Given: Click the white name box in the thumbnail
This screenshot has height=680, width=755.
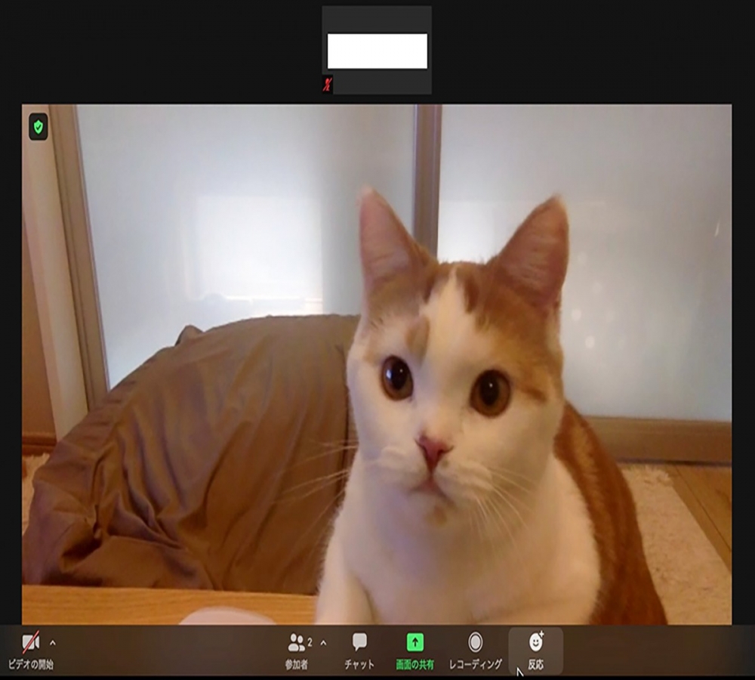Looking at the screenshot, I should pos(377,51).
